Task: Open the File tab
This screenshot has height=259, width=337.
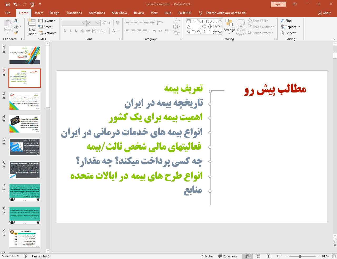Action: [x=8, y=13]
